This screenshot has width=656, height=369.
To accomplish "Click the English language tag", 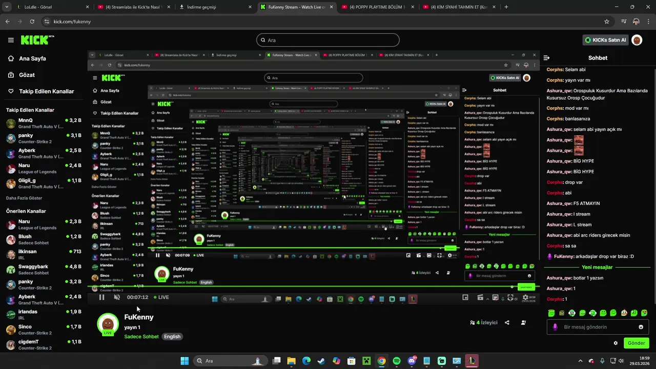I will (x=172, y=337).
